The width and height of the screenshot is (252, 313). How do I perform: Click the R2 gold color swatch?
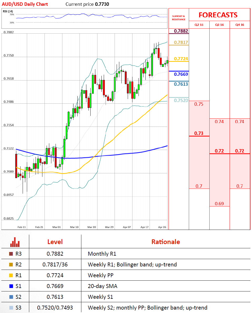[11, 265]
